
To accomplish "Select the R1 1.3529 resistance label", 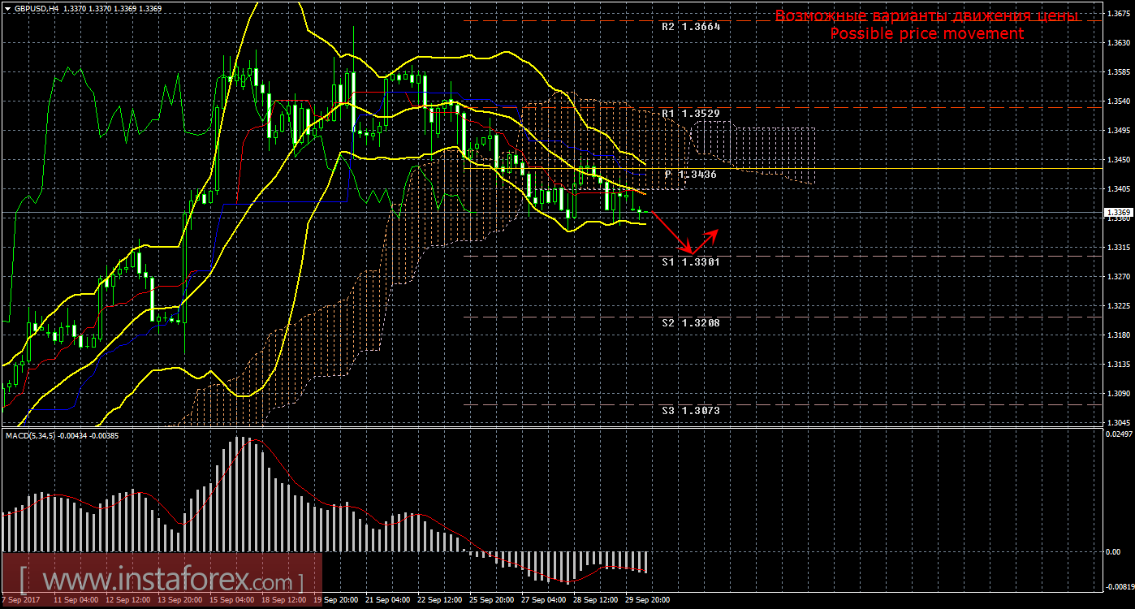I will click(690, 114).
